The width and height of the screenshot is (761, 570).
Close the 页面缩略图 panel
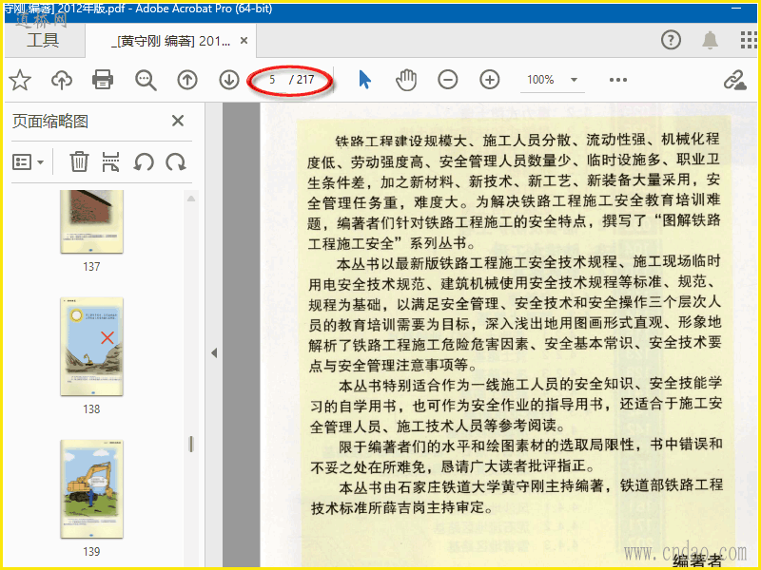pos(178,121)
